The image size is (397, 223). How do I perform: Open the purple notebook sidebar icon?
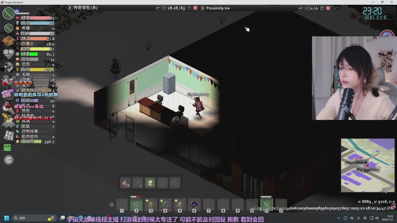7,94
